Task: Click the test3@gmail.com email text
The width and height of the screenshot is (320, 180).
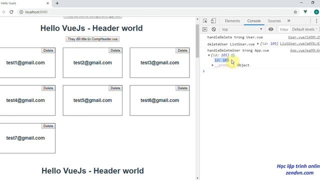Action: pyautogui.click(x=159, y=62)
